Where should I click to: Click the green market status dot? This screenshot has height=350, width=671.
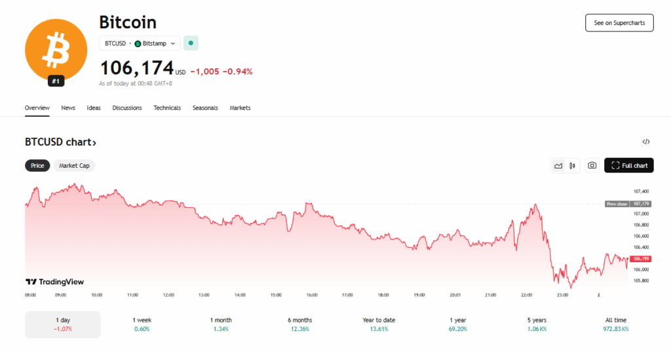tap(191, 43)
